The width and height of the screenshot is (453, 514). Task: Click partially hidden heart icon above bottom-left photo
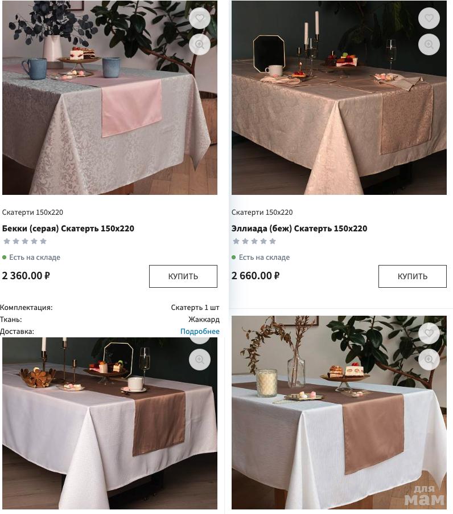200,340
